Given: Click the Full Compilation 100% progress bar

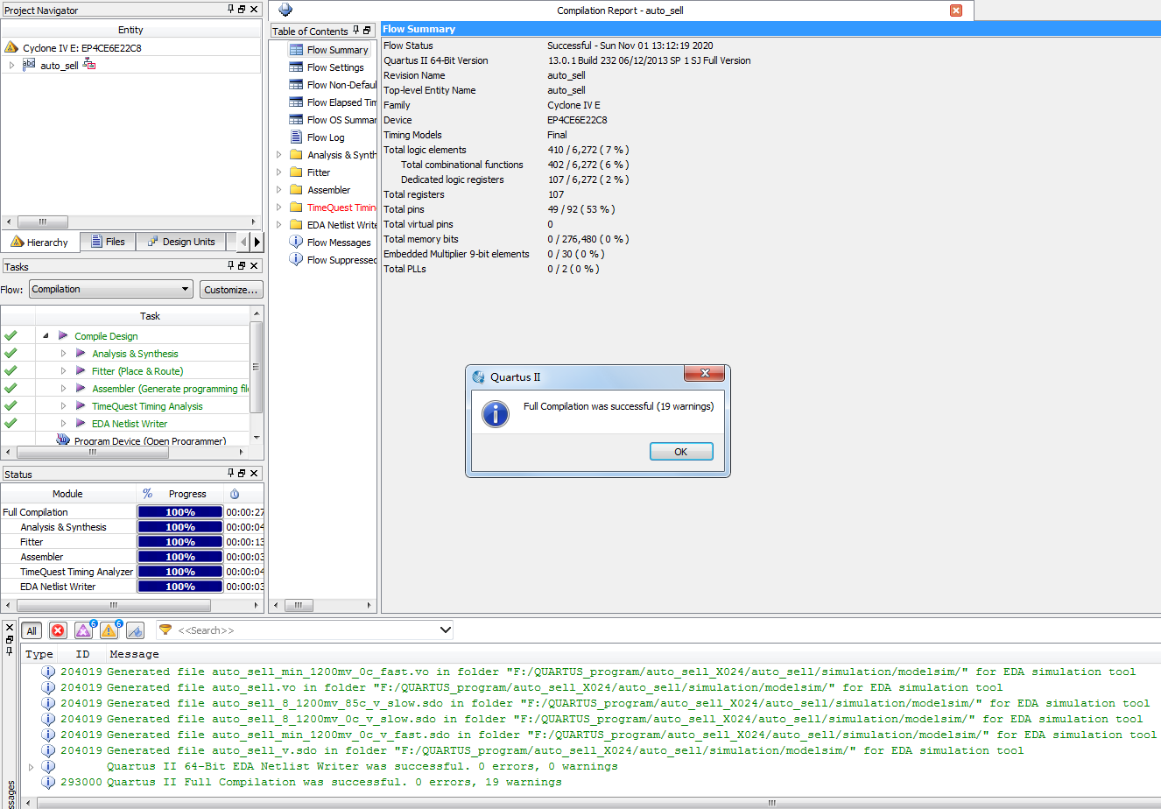Looking at the screenshot, I should tap(180, 512).
